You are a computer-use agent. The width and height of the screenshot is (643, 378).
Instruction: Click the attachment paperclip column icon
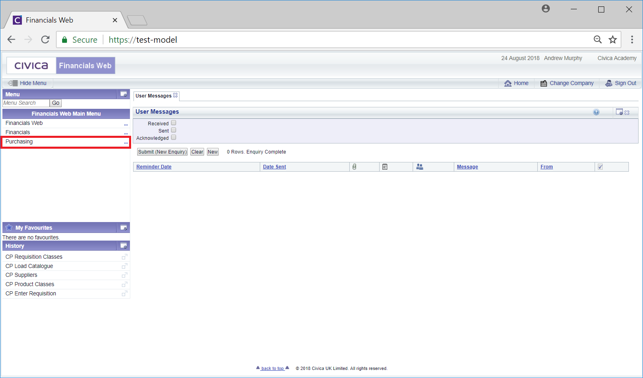pos(354,167)
